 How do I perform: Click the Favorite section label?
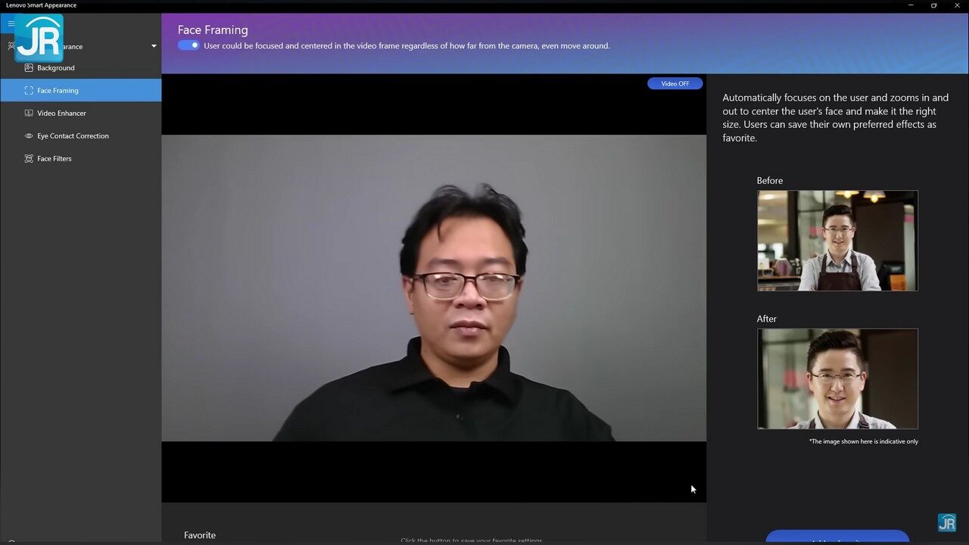click(200, 534)
